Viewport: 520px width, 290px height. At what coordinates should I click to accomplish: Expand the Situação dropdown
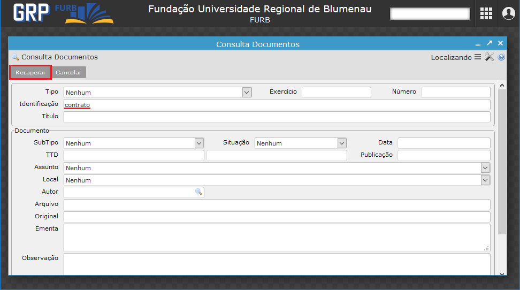(342, 143)
